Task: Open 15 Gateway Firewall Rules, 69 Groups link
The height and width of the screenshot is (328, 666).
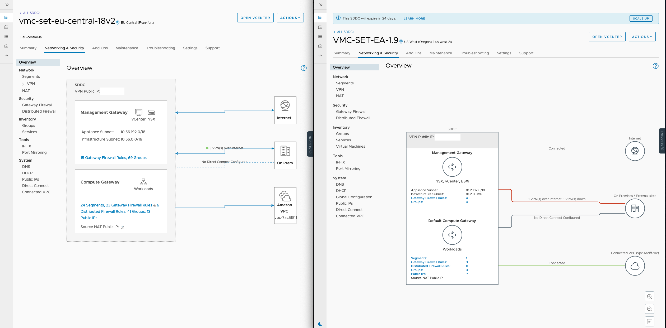Action: (x=113, y=158)
